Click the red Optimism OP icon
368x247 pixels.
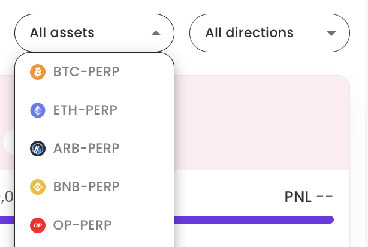[37, 225]
